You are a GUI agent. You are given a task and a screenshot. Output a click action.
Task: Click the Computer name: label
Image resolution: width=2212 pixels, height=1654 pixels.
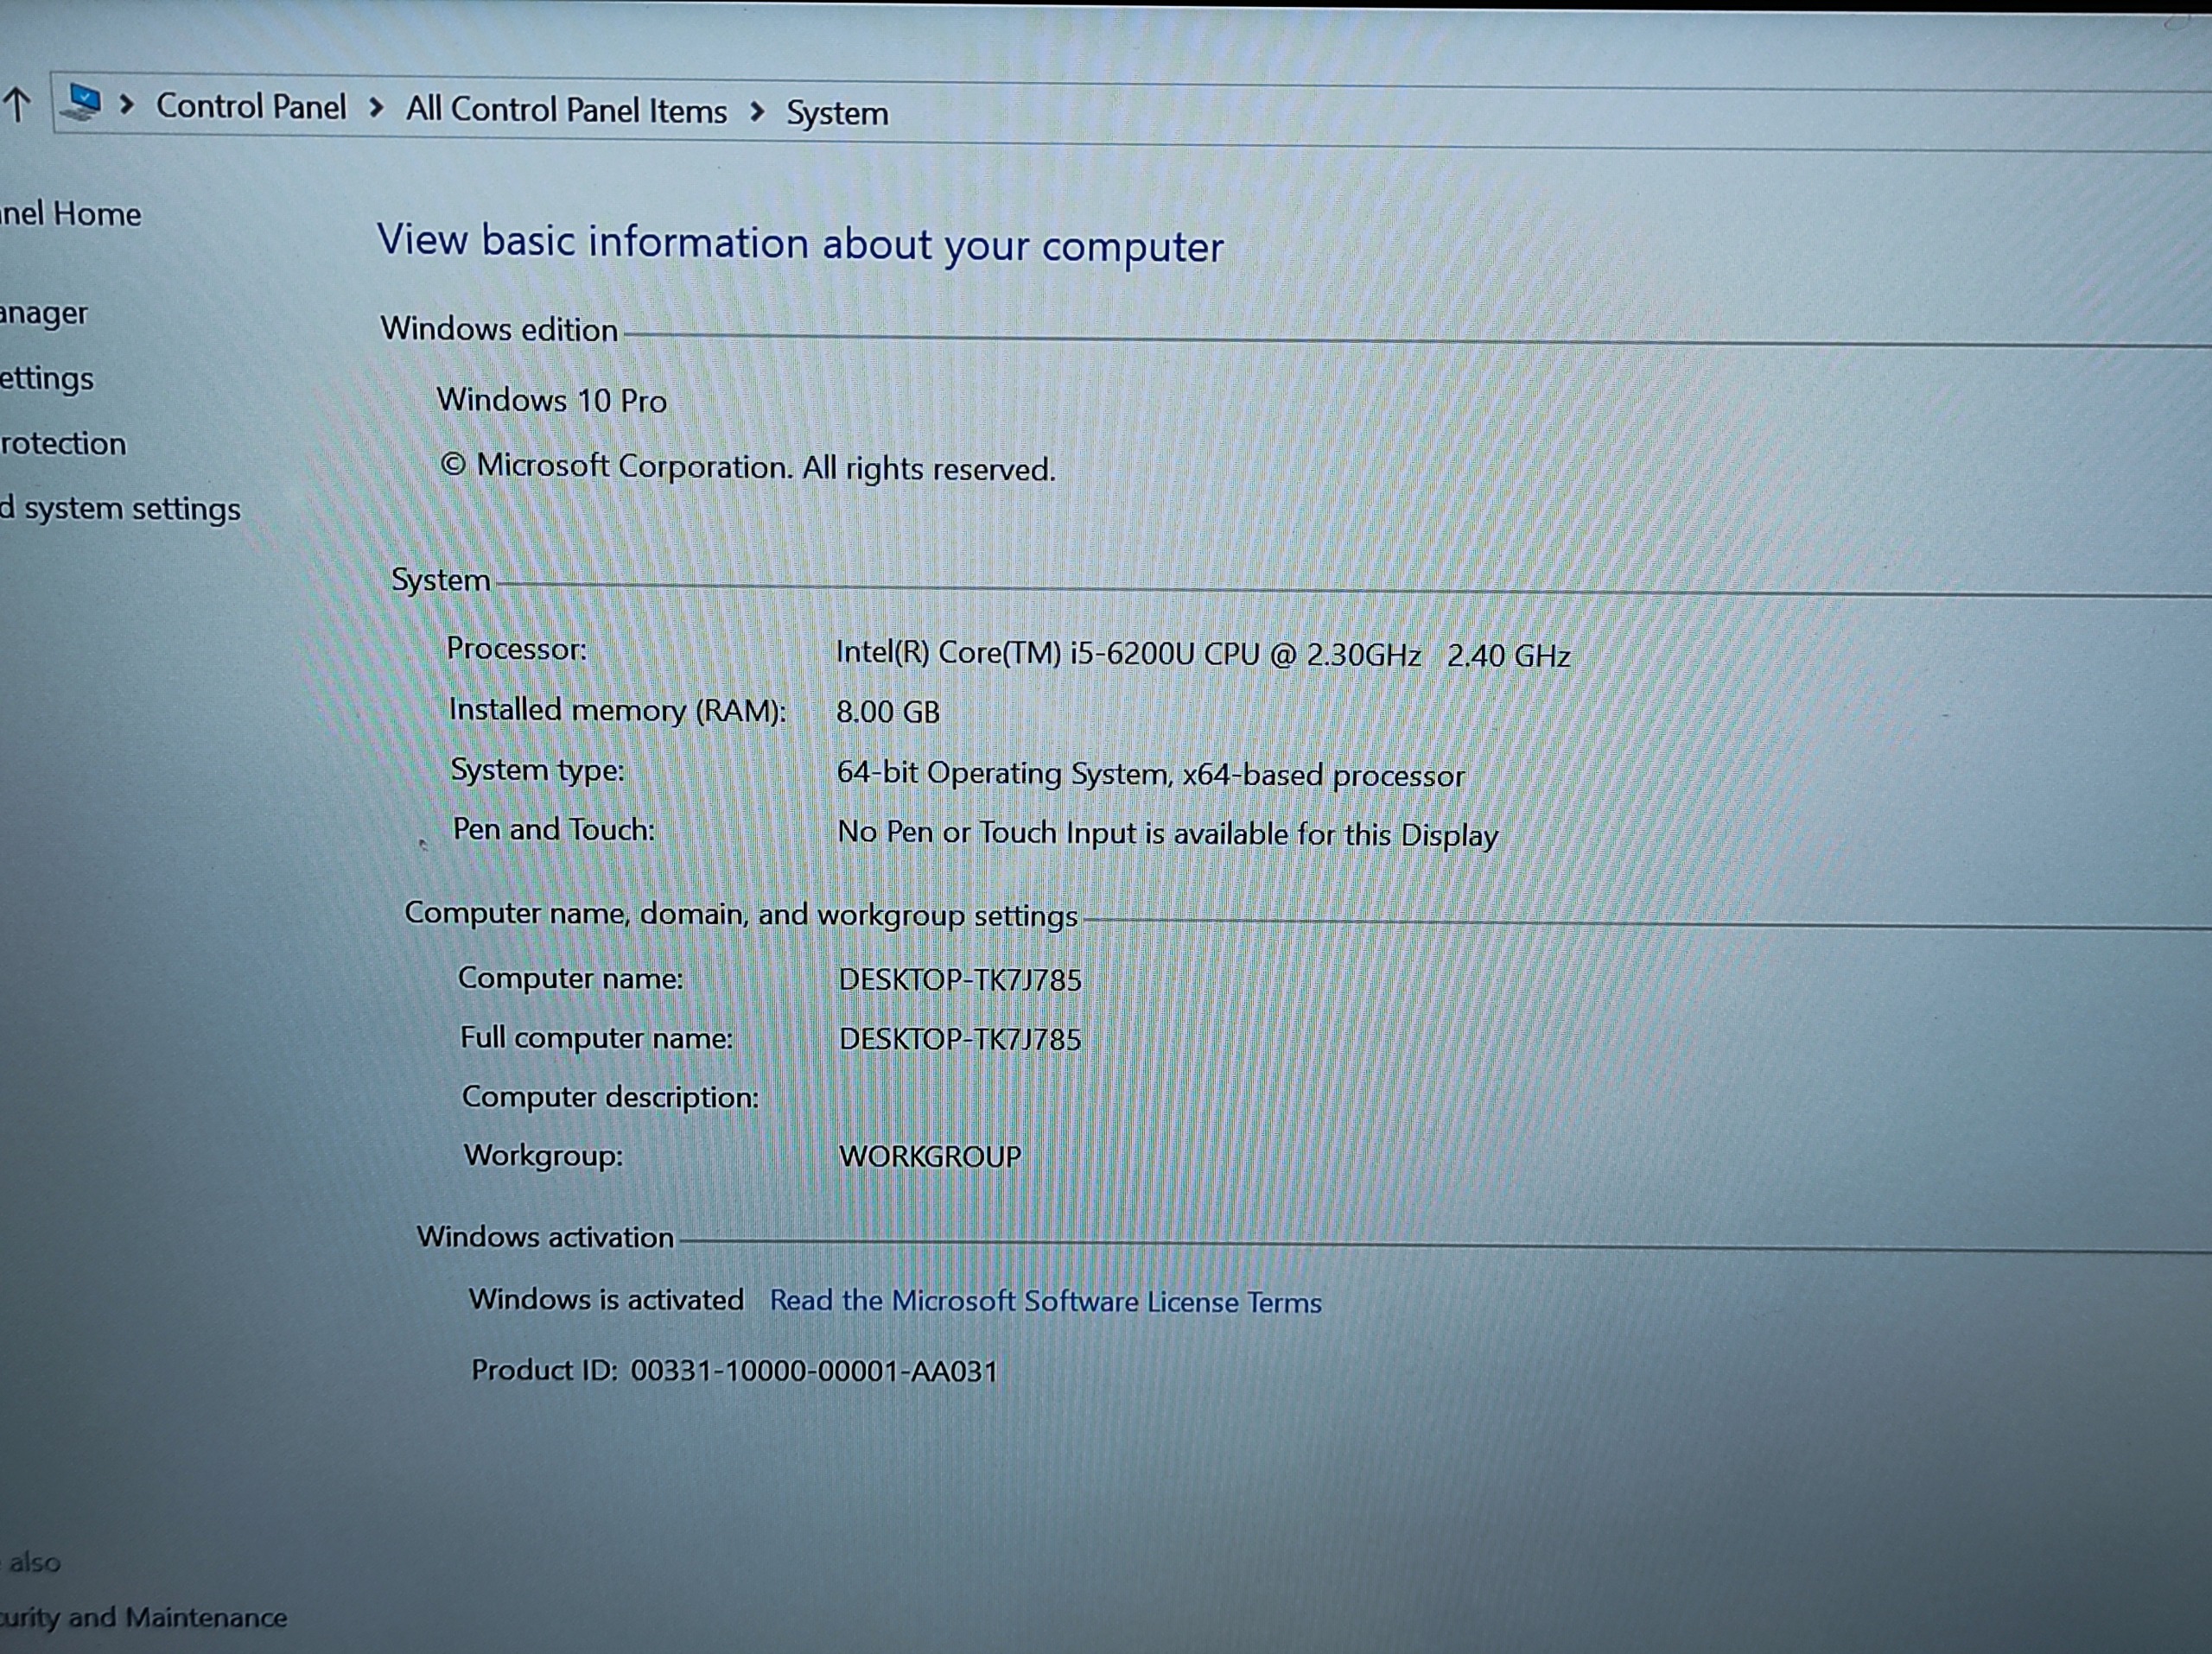pyautogui.click(x=570, y=979)
